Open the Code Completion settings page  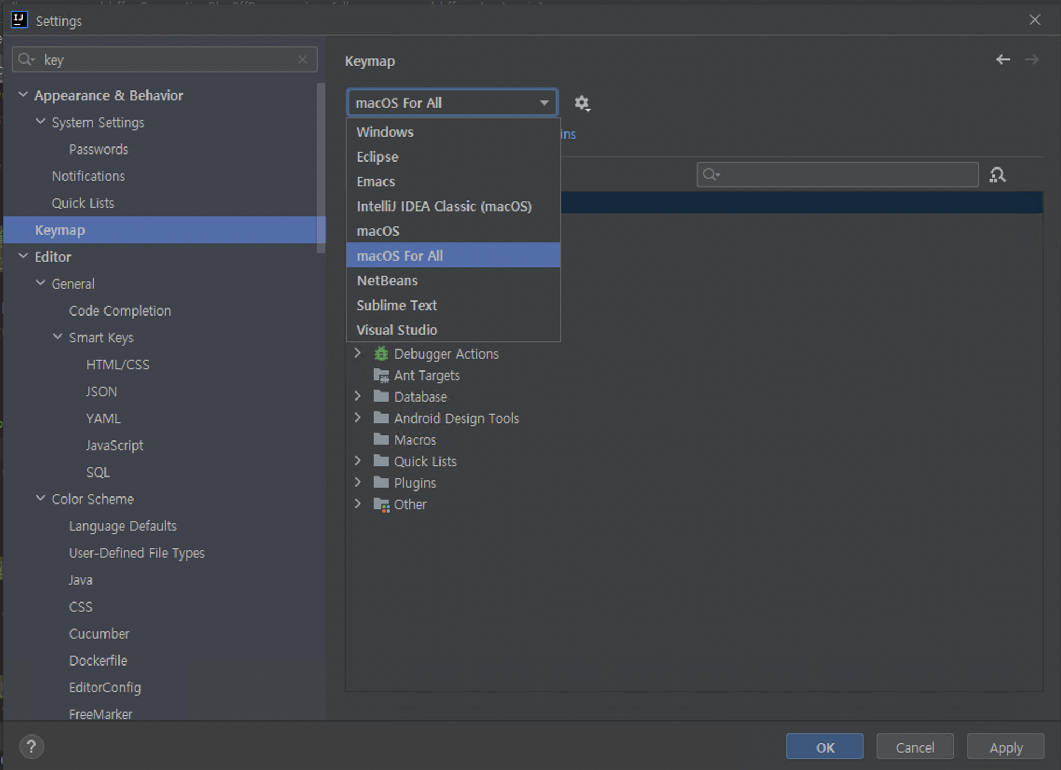click(x=120, y=311)
